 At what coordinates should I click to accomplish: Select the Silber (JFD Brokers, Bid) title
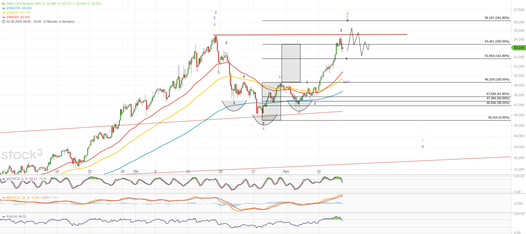coord(24,4)
